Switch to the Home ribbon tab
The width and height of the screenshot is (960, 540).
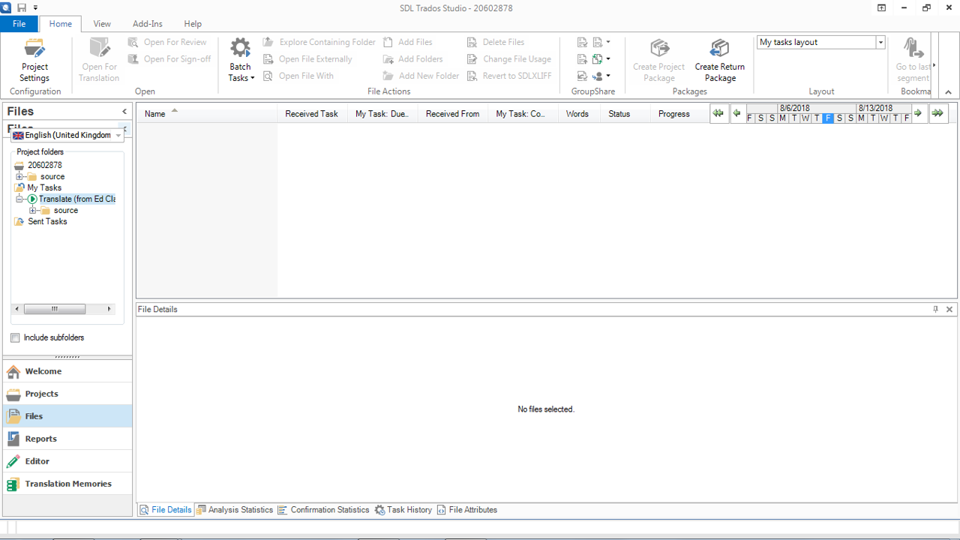coord(61,24)
